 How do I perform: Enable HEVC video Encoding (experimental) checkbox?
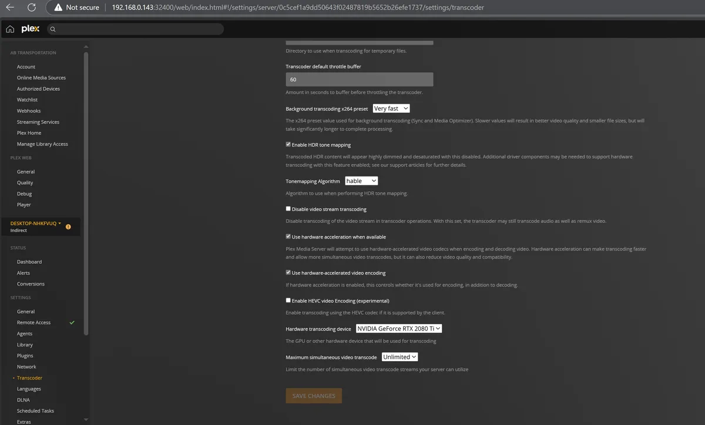(x=288, y=300)
